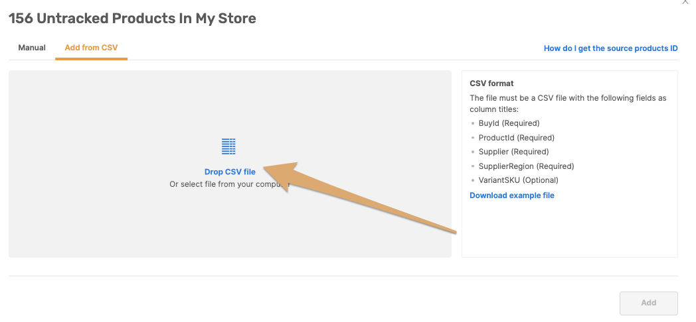696x322 pixels.
Task: Click the disabled Add button
Action: [x=648, y=303]
